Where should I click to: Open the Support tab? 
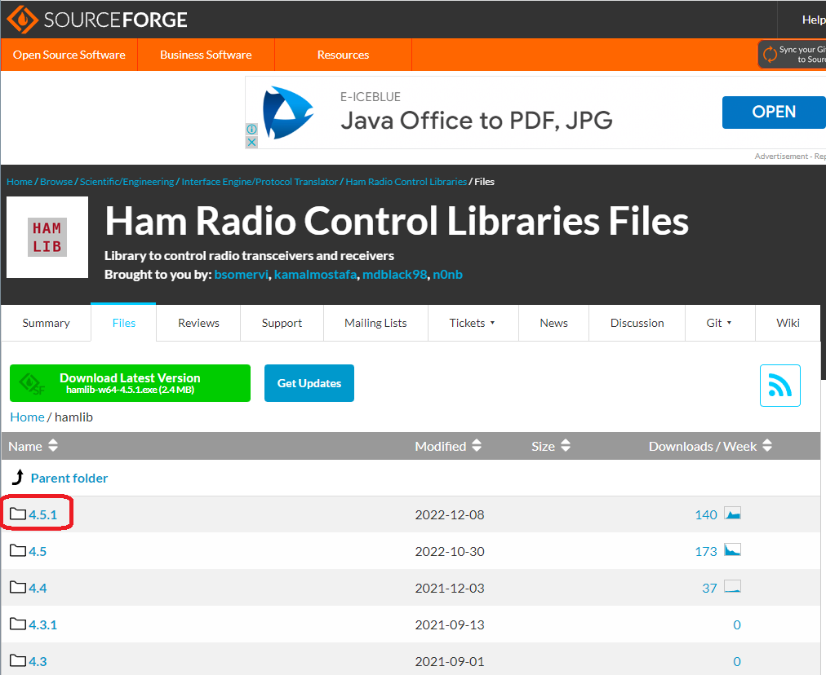click(282, 323)
